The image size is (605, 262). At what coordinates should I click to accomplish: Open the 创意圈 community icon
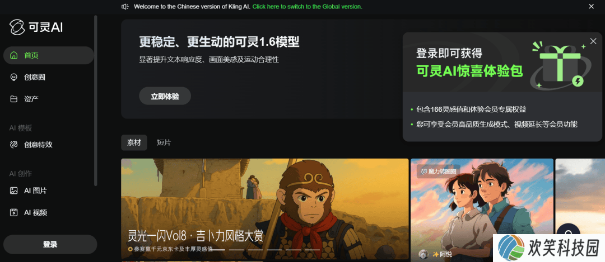14,77
